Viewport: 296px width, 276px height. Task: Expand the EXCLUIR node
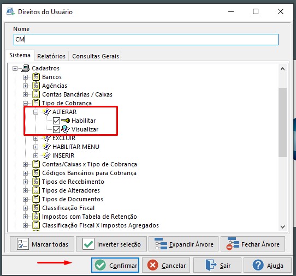click(35, 138)
